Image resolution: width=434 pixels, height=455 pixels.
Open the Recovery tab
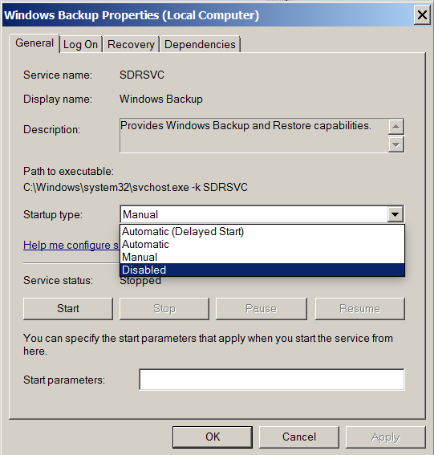(x=131, y=45)
